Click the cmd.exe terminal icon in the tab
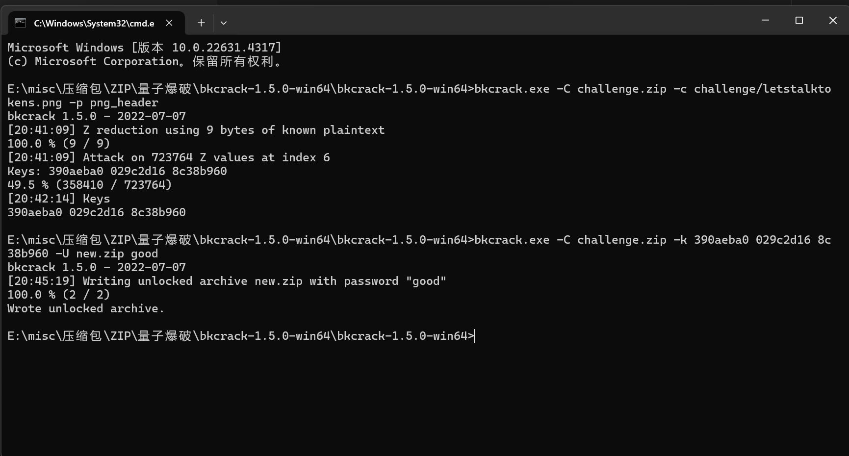Screen dimensions: 849x456 point(20,23)
